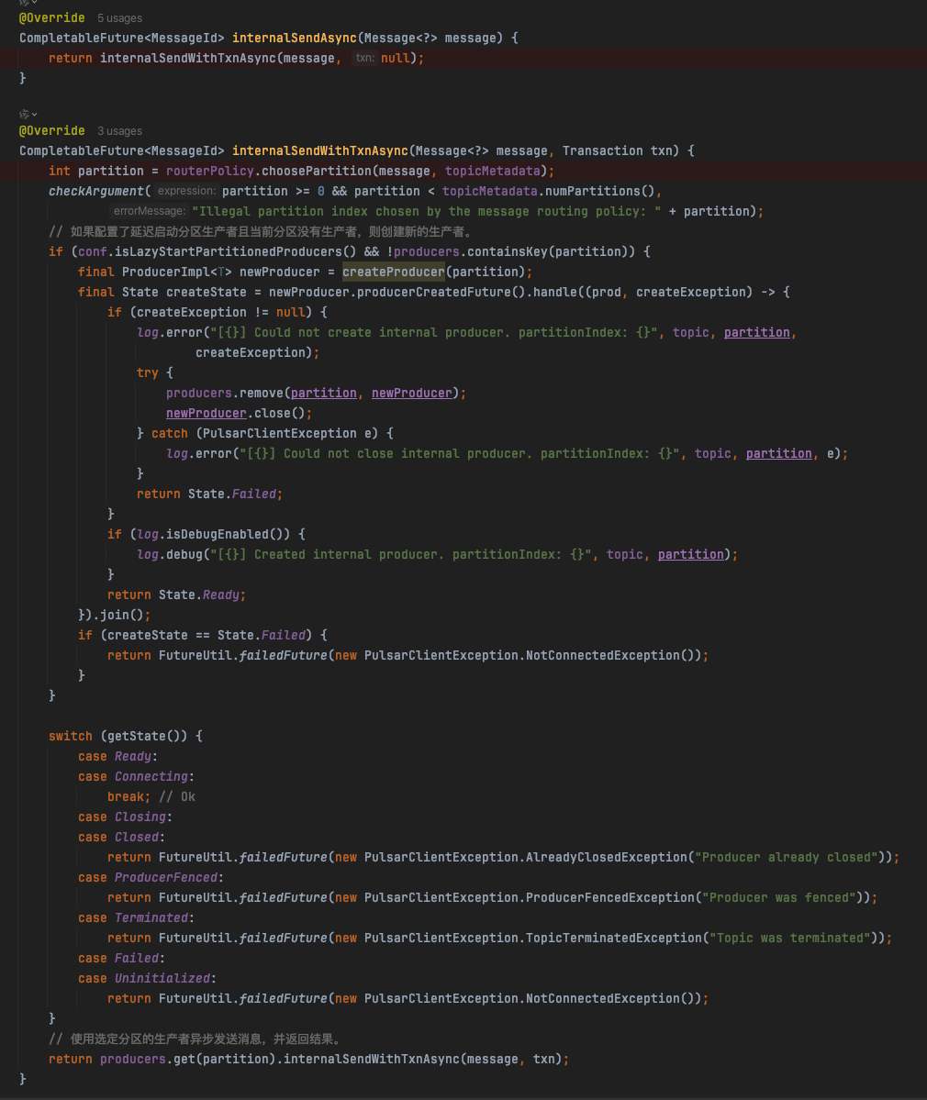
Task: Click the 'Illegal partition index chosen' string literal
Action: coord(426,212)
